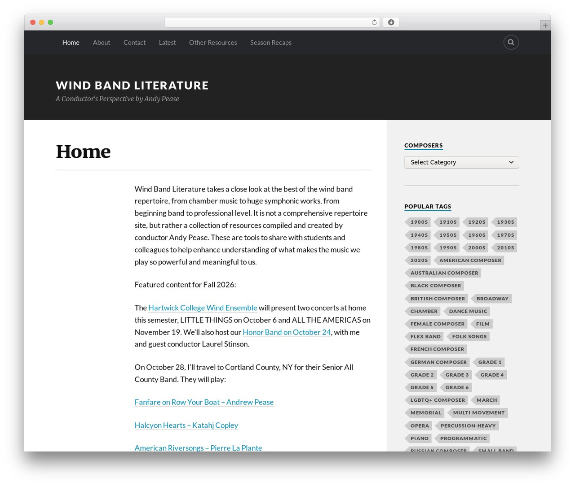Open the Contact page
Screen dimensions: 575x486
(134, 43)
